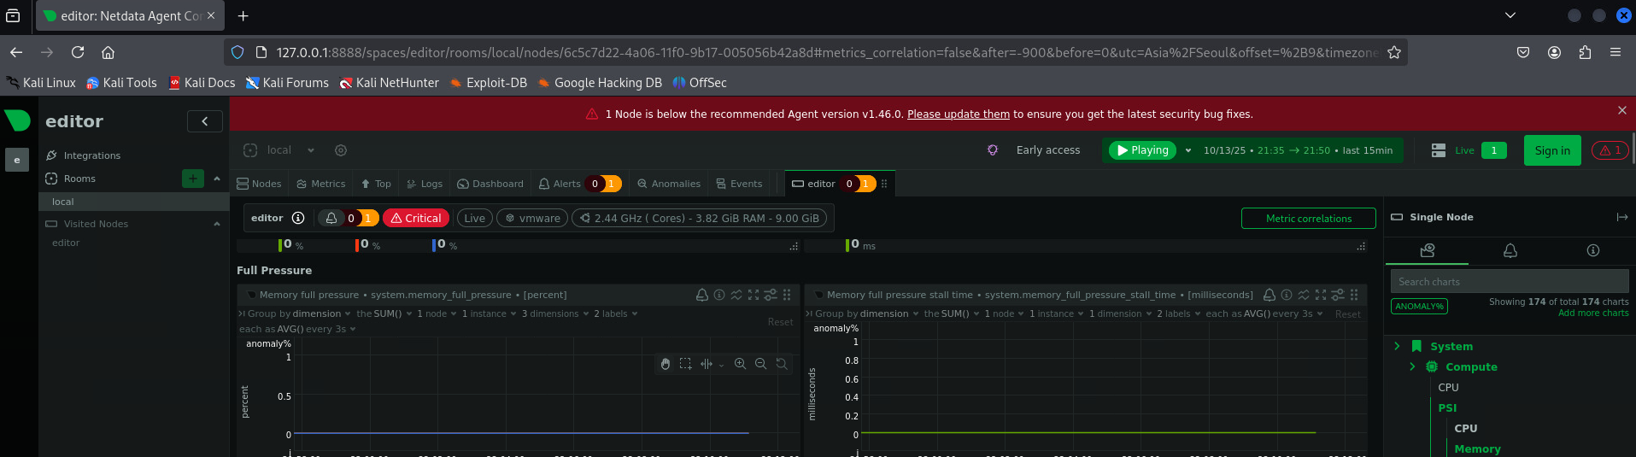Open alerts bell in Single Node panel
The height and width of the screenshot is (457, 1636).
tap(1510, 250)
